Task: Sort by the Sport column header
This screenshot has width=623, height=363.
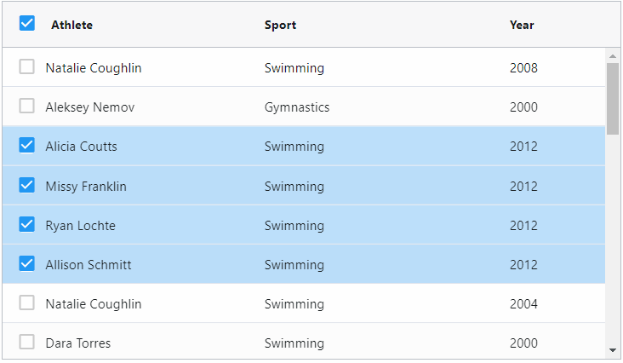Action: click(x=281, y=25)
